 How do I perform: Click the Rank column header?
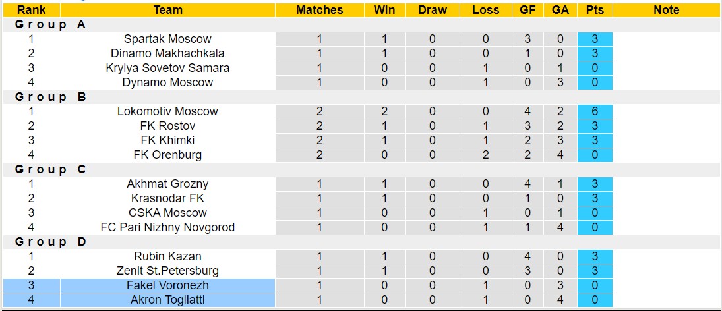(x=31, y=10)
